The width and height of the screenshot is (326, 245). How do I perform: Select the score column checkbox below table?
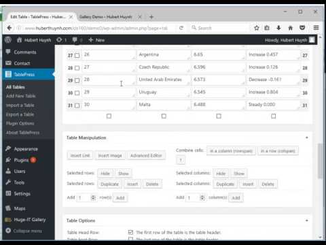[219, 116]
